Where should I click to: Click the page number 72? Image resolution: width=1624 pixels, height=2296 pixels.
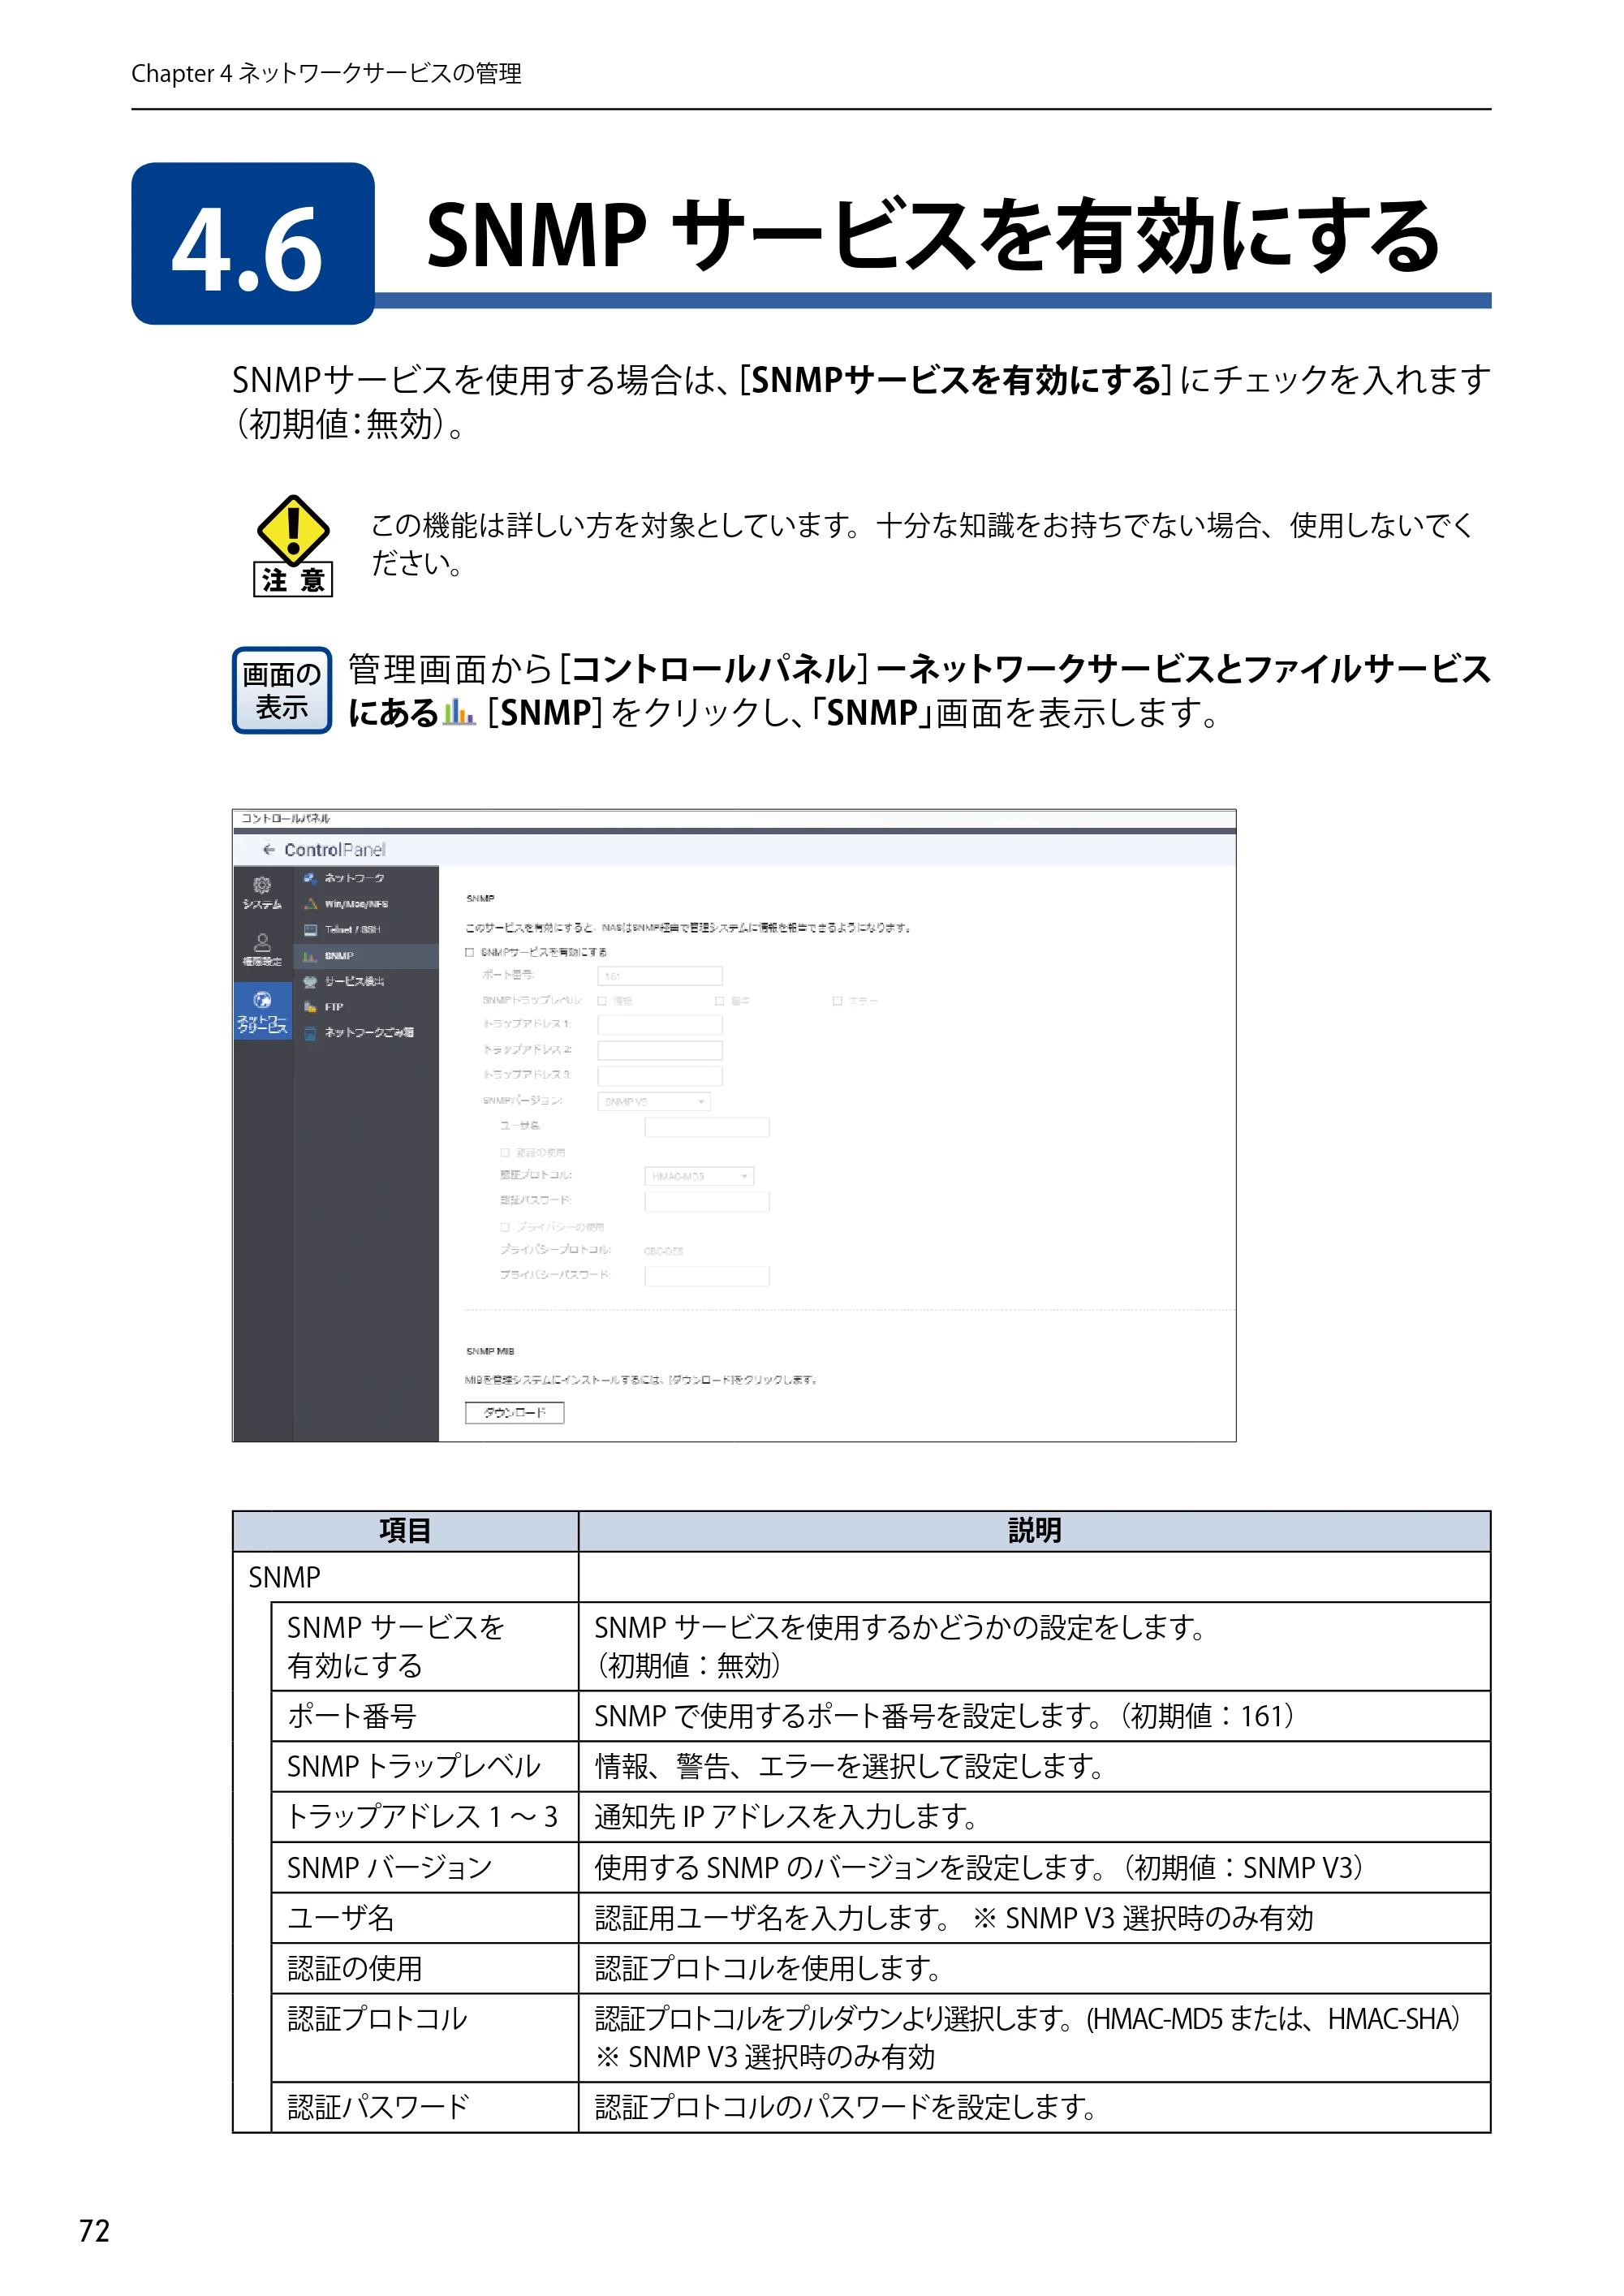tap(95, 2231)
